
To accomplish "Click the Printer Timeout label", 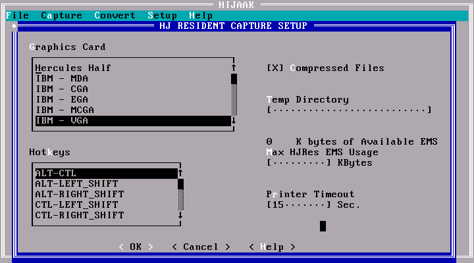I will 311,194.
